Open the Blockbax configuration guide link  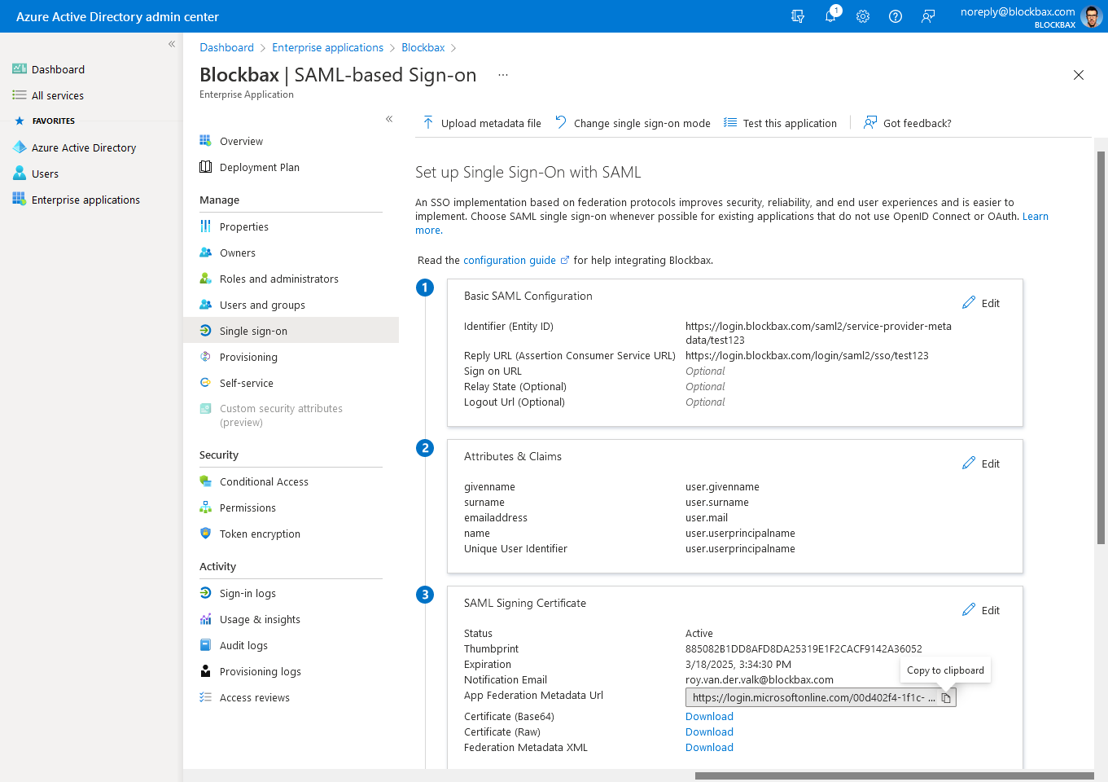pos(511,260)
